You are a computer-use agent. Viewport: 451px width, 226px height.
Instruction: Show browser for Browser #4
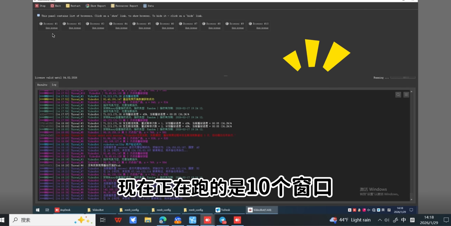[x=121, y=28]
